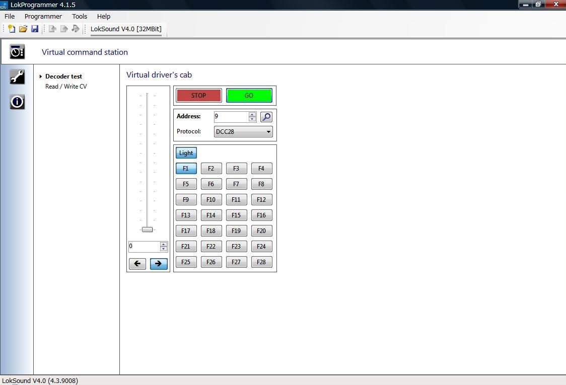The width and height of the screenshot is (566, 385).
Task: Toggle the Light function button
Action: pyautogui.click(x=186, y=153)
